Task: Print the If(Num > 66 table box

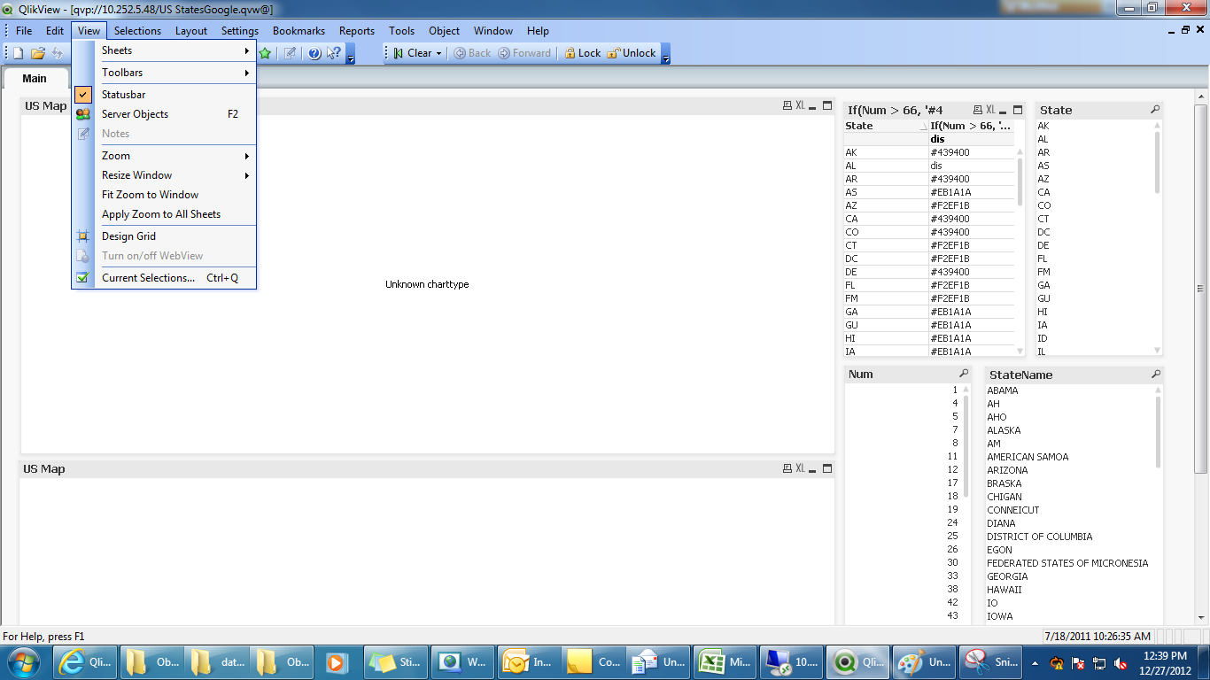Action: (x=978, y=110)
